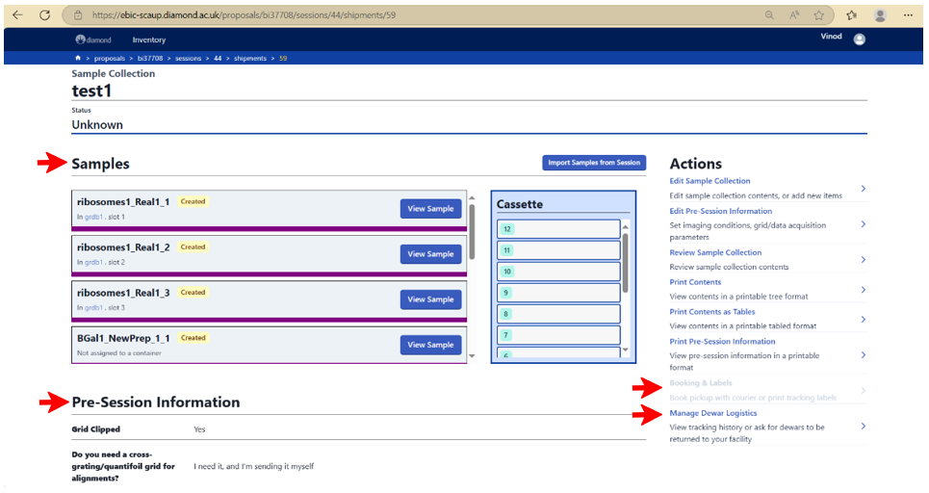The width and height of the screenshot is (929, 493).
Task: Go to session 44 breadcrumb
Action: click(x=218, y=58)
